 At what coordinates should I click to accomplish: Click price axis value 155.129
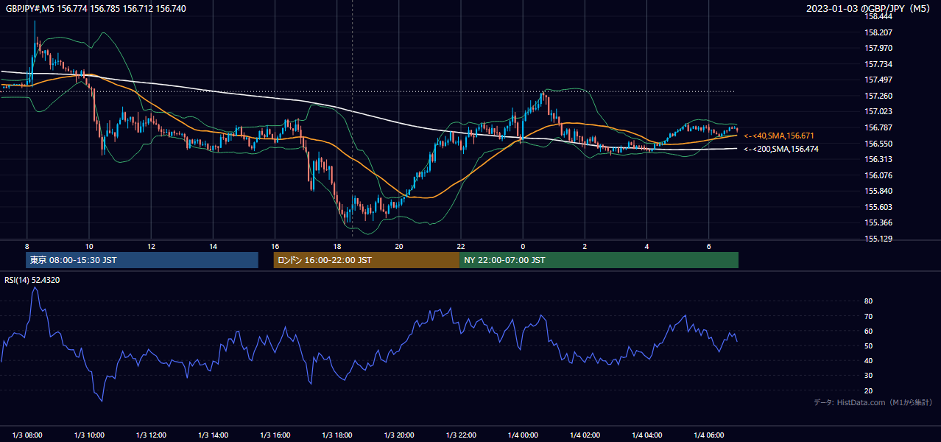click(878, 239)
